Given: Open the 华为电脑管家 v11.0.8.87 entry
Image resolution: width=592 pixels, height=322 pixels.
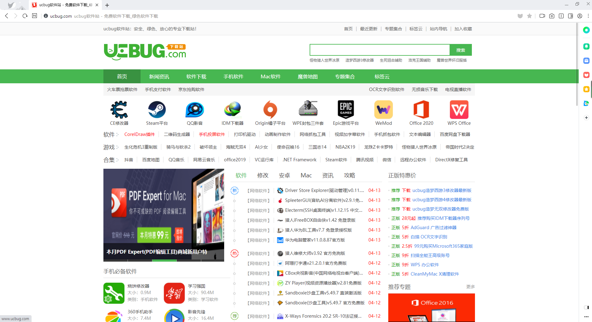Looking at the screenshot, I should [315, 240].
